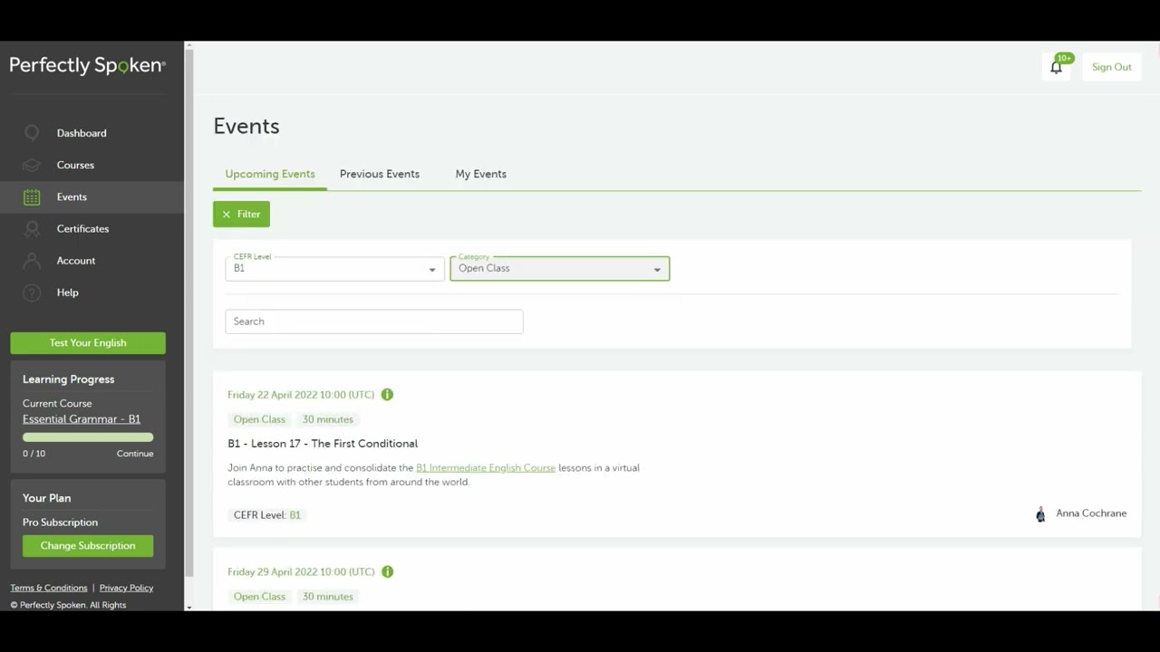Click the Courses graduation cap icon
The image size is (1160, 652).
tap(32, 165)
